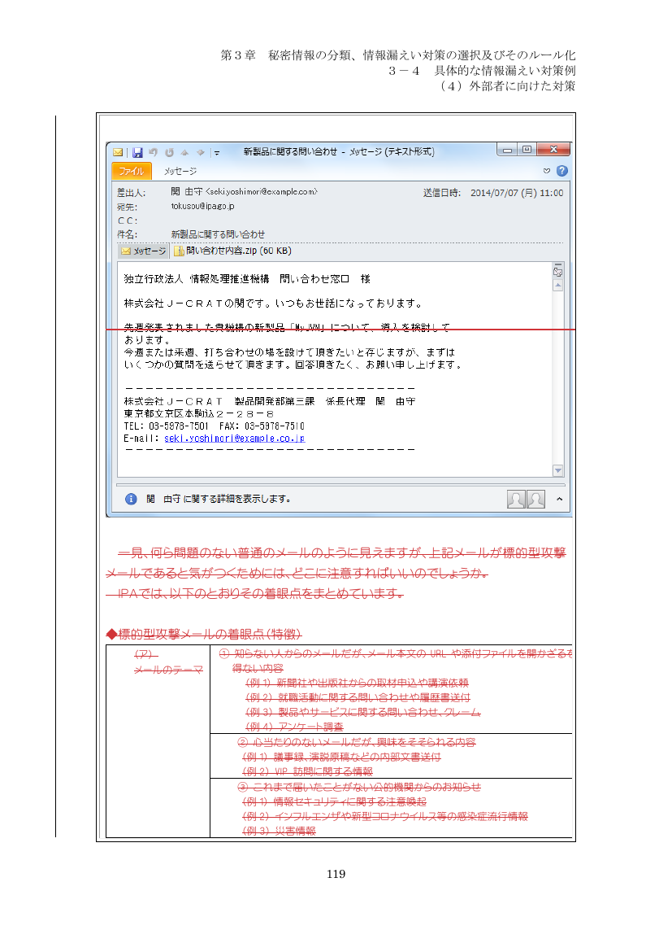Click table line (例4) アンケート調査
The height and width of the screenshot is (952, 672).
point(294,727)
